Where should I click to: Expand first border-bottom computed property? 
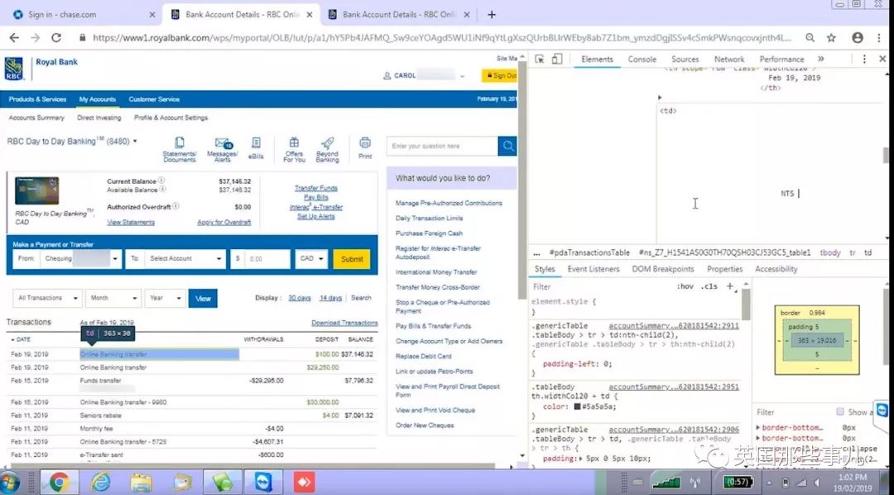tap(758, 427)
